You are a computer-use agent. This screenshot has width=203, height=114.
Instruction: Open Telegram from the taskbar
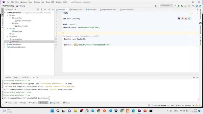[93, 111]
